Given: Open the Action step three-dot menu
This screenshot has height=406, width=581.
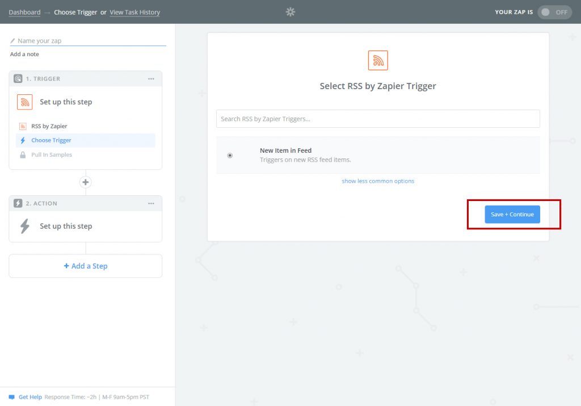Looking at the screenshot, I should click(x=151, y=203).
